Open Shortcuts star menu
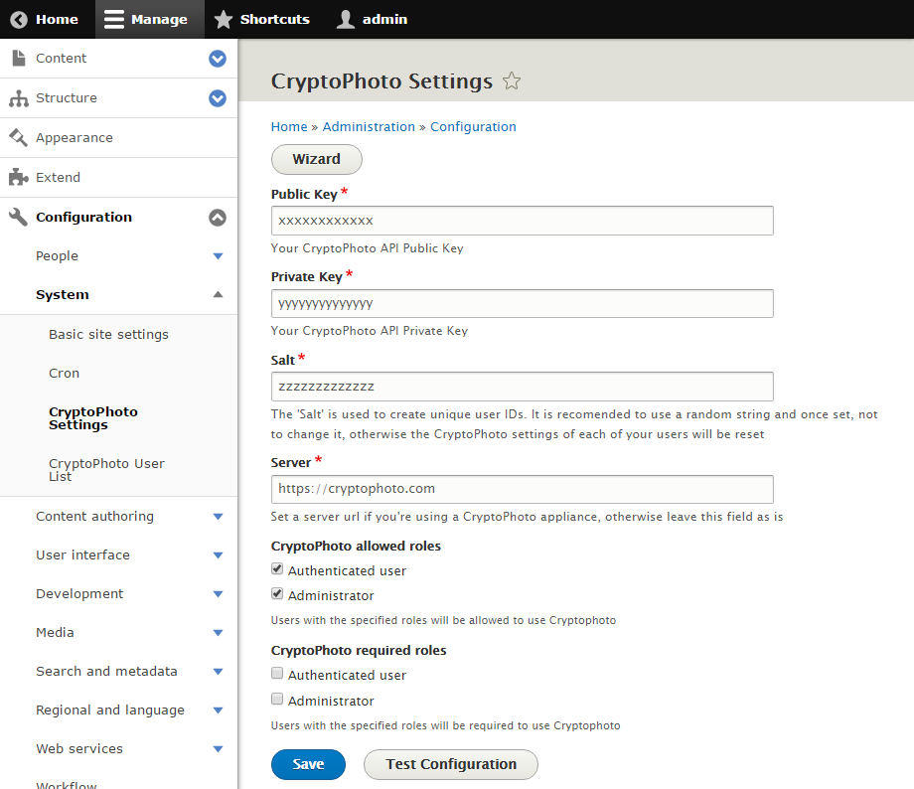 [223, 19]
